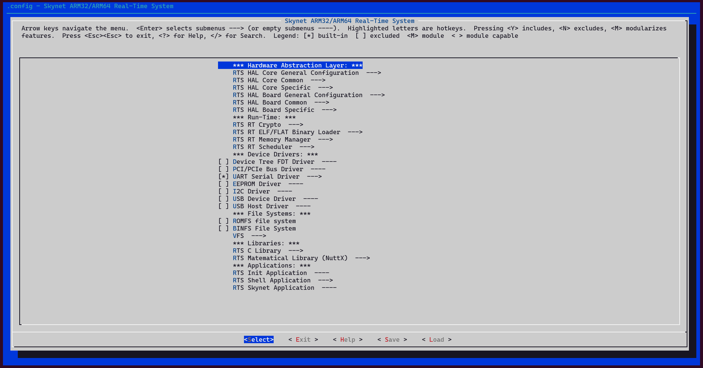Viewport: 703px width, 368px height.
Task: Click the Select button
Action: click(x=259, y=340)
